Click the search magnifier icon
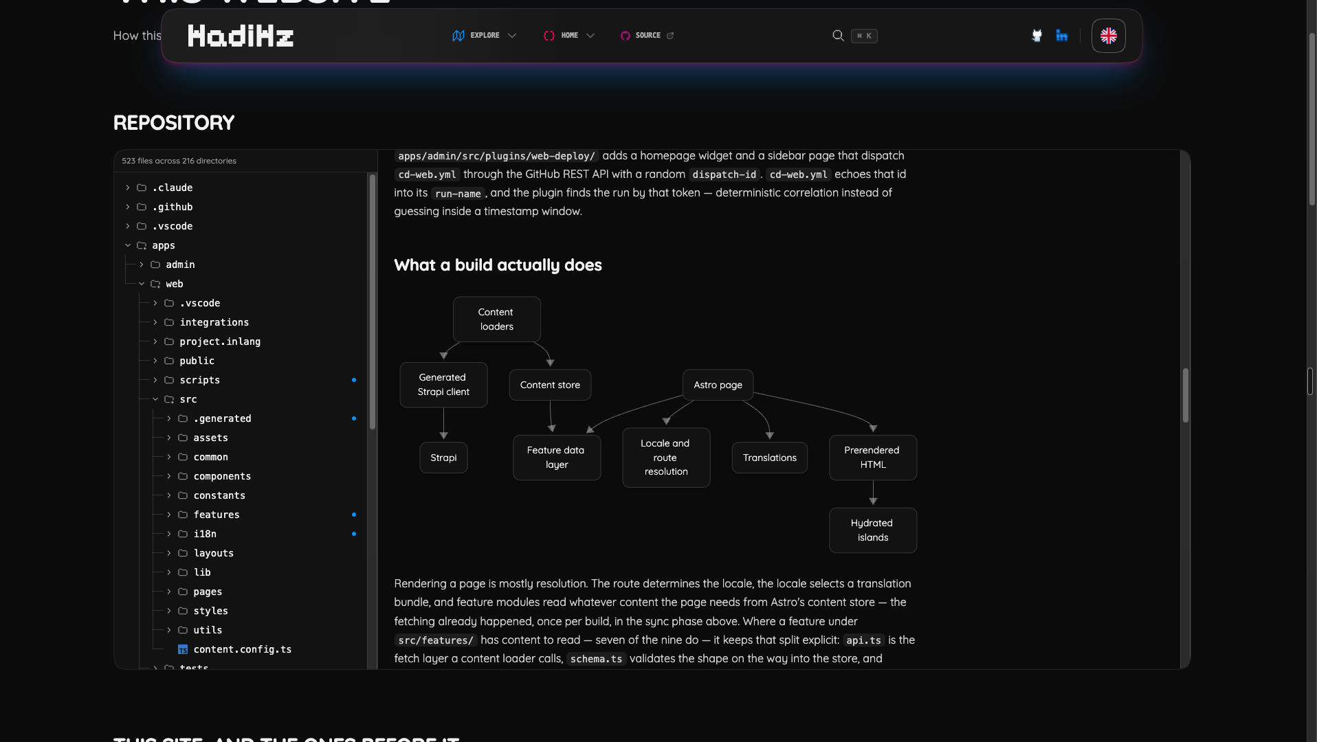The image size is (1317, 742). (x=838, y=36)
